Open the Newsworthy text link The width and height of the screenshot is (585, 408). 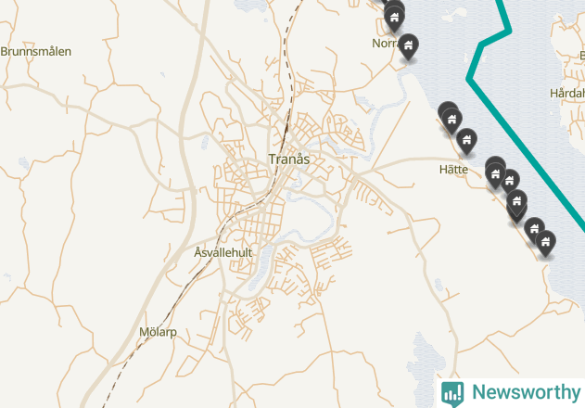click(526, 392)
